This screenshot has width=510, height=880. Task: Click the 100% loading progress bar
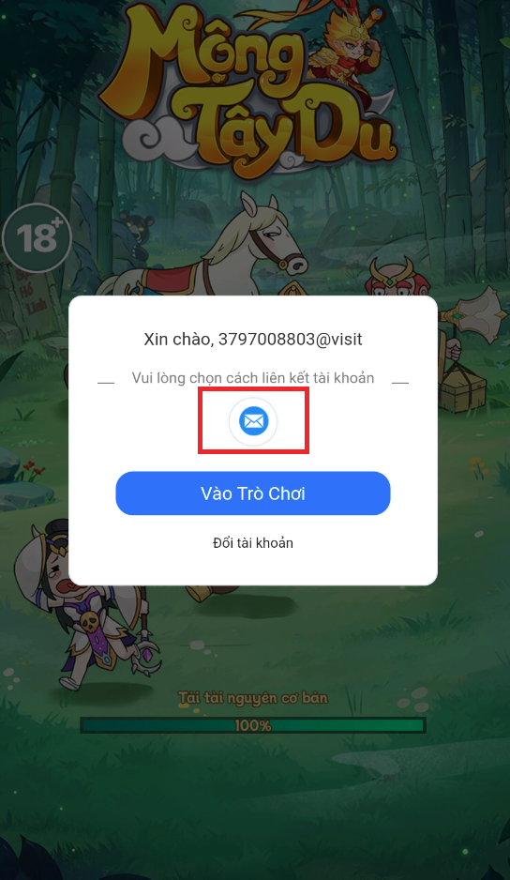(x=253, y=725)
